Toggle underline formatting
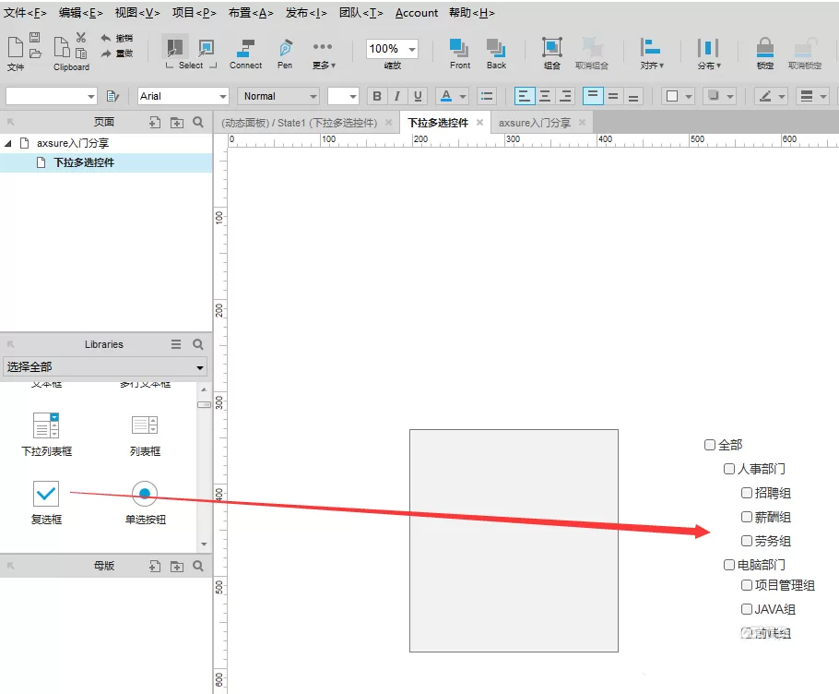839x694 pixels. (x=418, y=96)
